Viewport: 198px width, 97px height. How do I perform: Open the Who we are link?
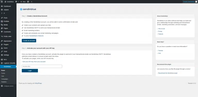[161, 29]
